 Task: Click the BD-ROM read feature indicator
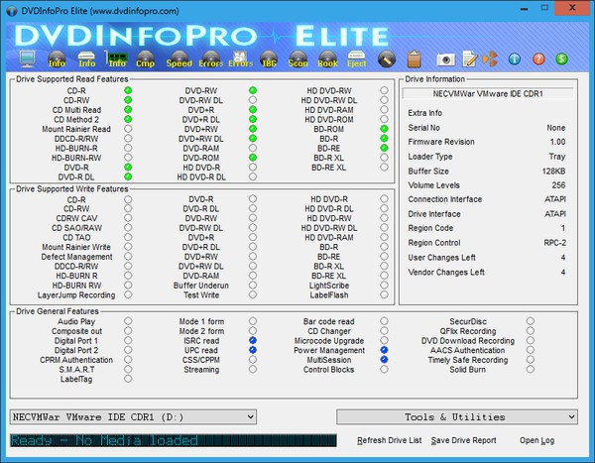(384, 129)
